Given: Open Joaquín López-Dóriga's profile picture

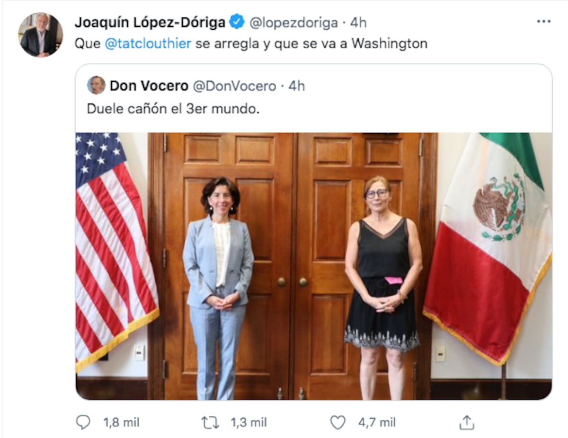Looking at the screenshot, I should click(x=40, y=35).
